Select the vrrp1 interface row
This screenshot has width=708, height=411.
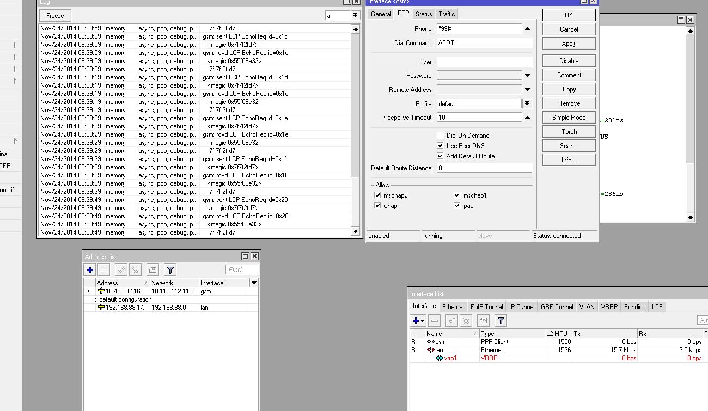[x=558, y=358]
